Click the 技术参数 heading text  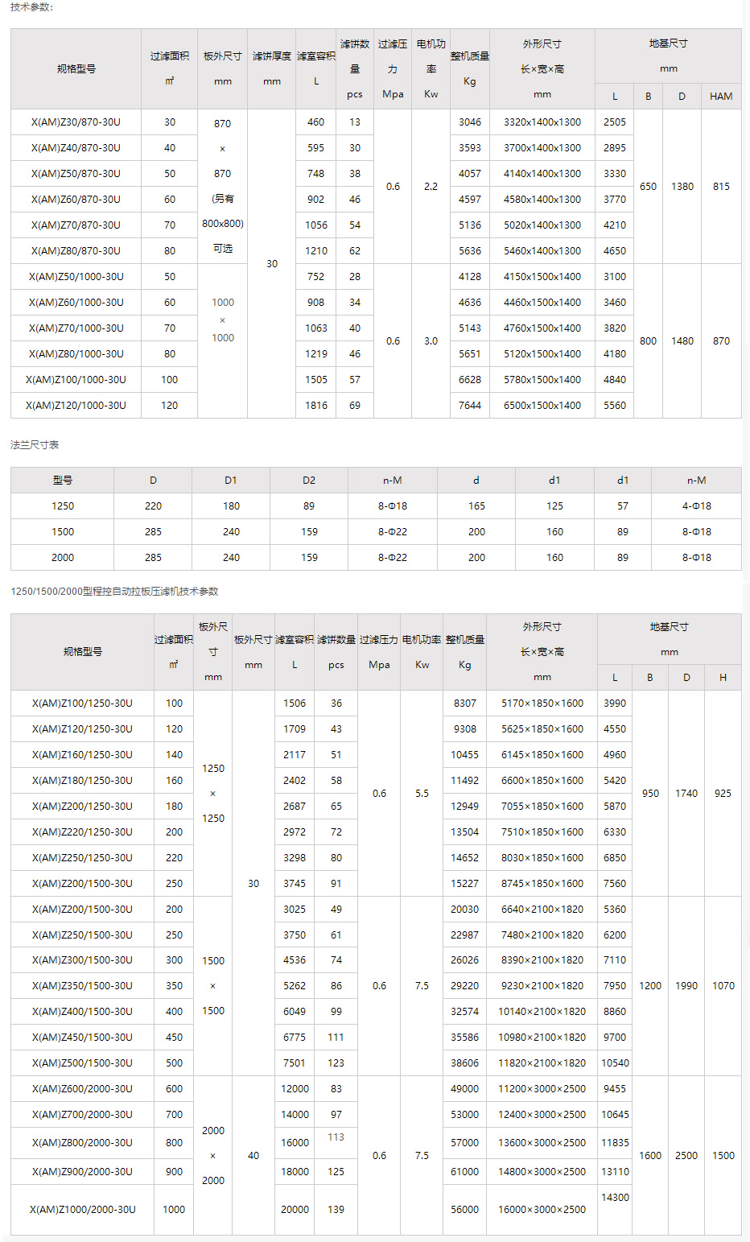pyautogui.click(x=31, y=7)
